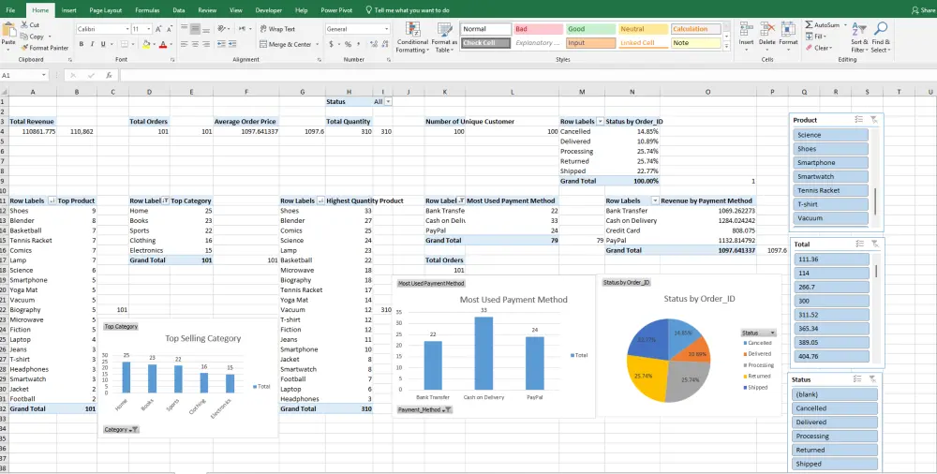Clear filter on the Product slicer

(x=873, y=120)
